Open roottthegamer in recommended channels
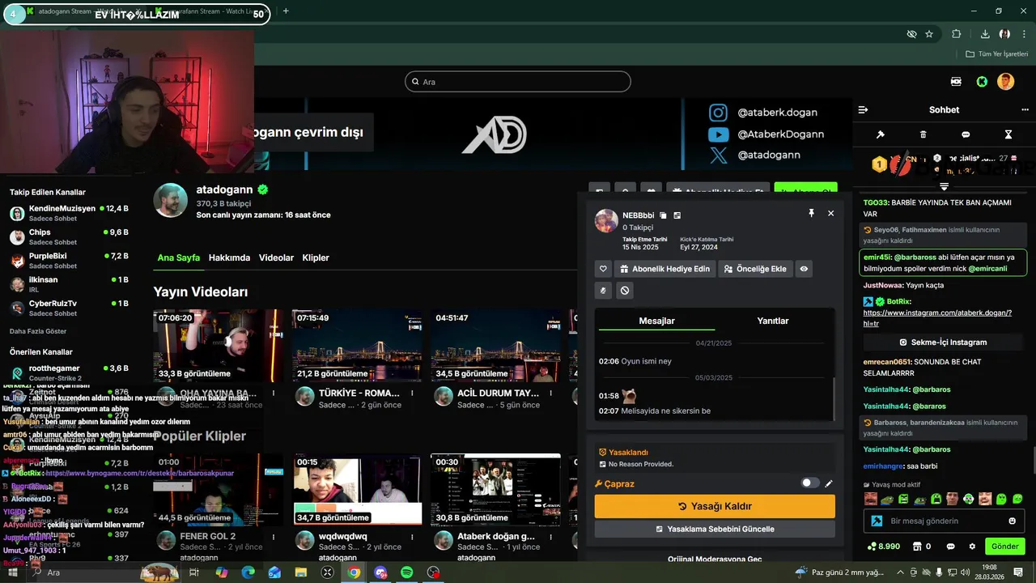This screenshot has height=583, width=1036. 69,372
